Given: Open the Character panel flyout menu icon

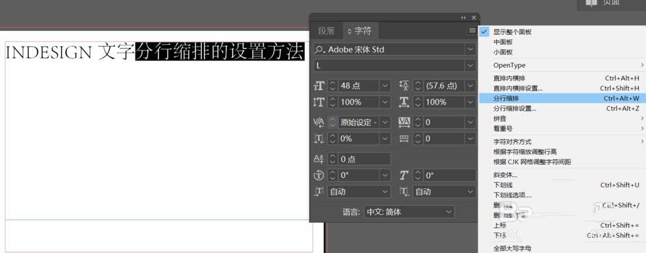Looking at the screenshot, I should tap(472, 31).
